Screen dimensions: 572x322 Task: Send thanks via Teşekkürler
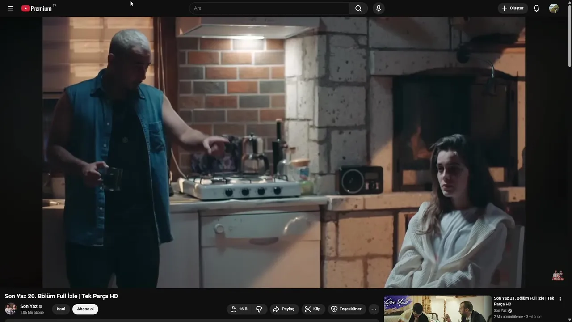(347, 309)
